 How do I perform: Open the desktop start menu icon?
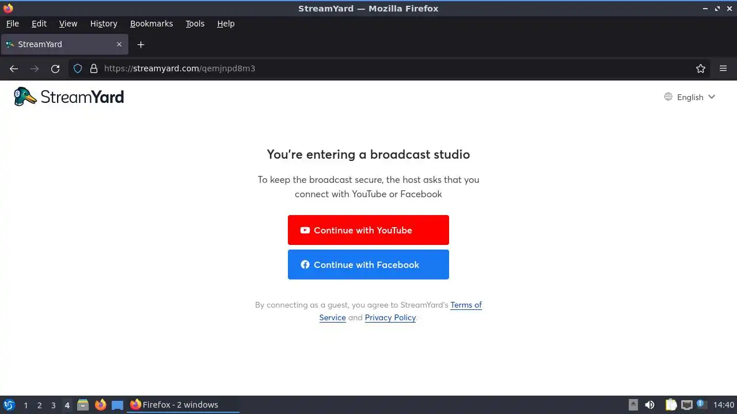[x=9, y=405]
